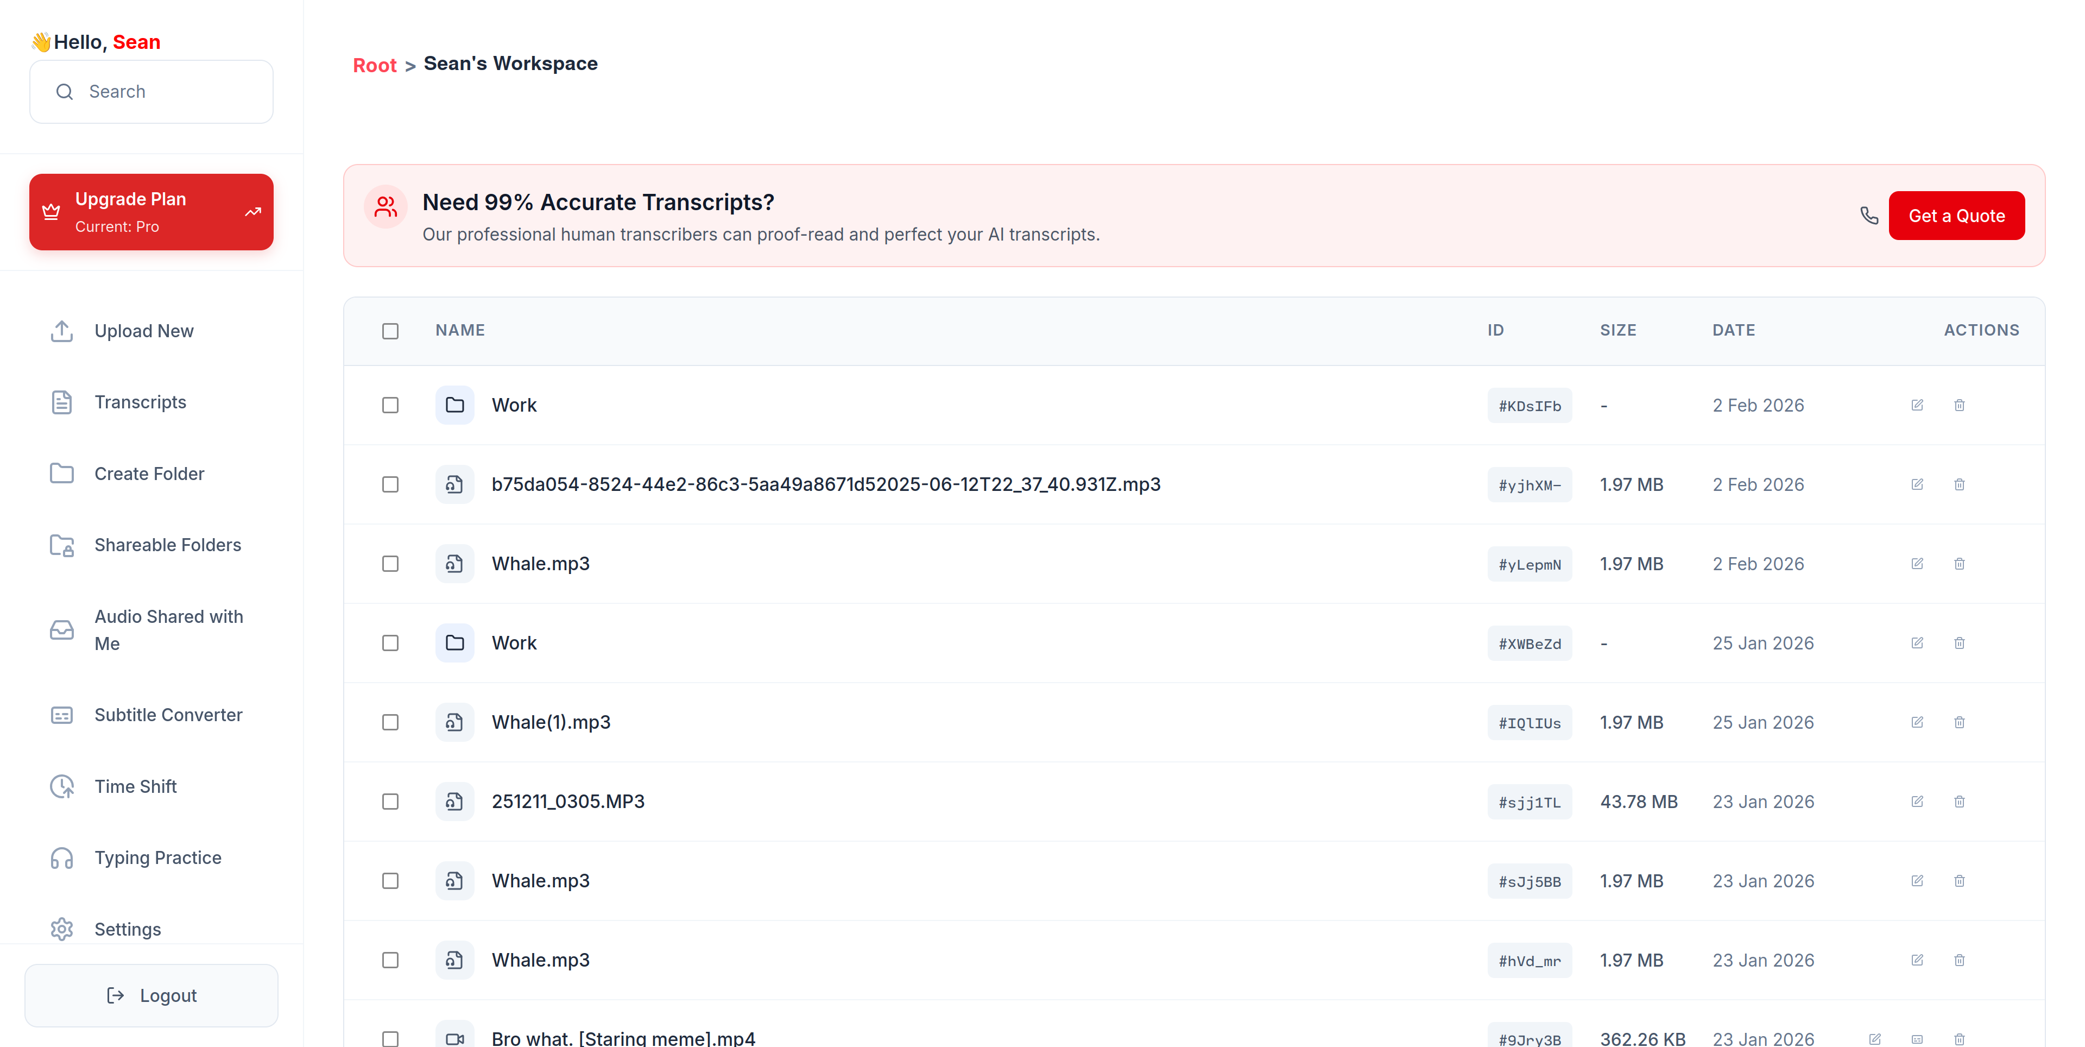Click the audio file icon for Whale(1).mp3
The image size is (2085, 1047).
454,722
